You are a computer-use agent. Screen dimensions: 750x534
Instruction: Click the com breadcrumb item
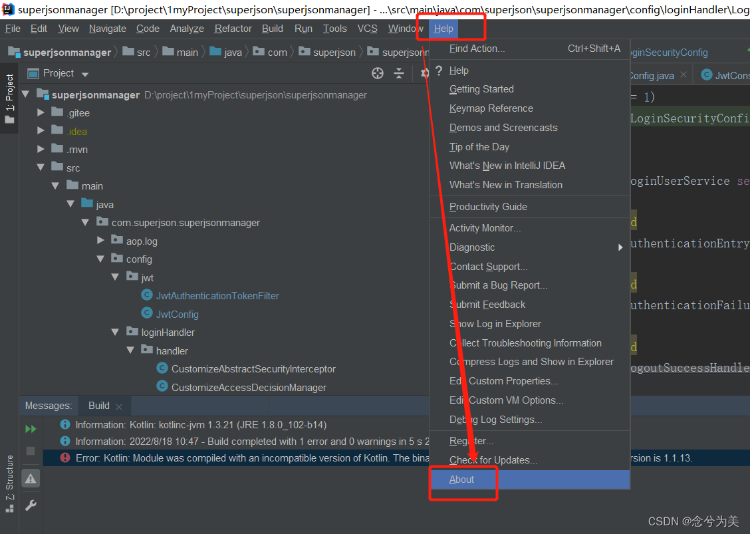[x=270, y=52]
